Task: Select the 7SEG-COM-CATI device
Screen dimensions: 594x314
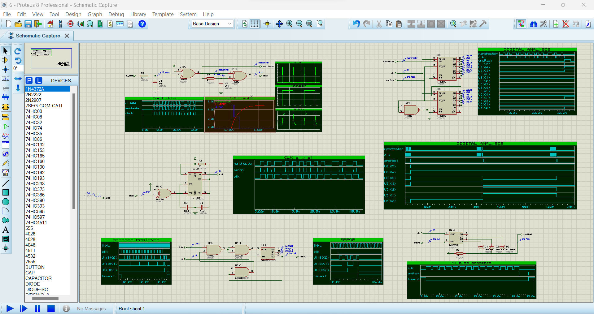Action: (x=47, y=106)
